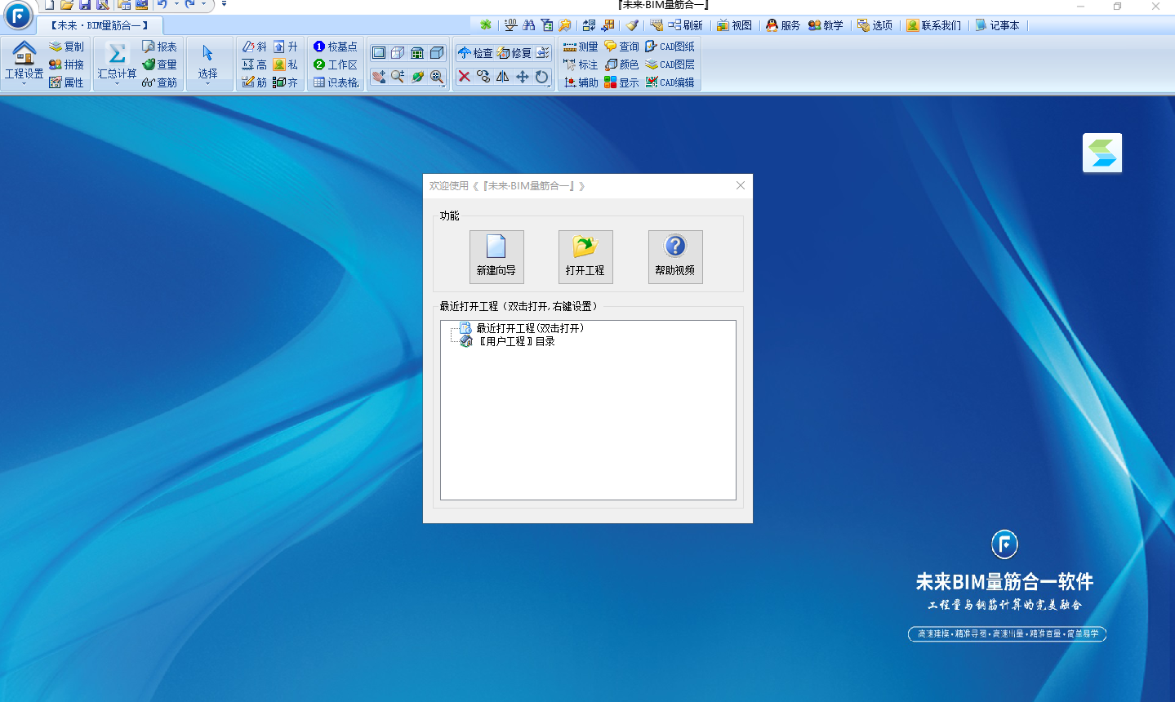The image size is (1175, 702).
Task: Select 〖用户工程〗目录 tree item
Action: [516, 341]
